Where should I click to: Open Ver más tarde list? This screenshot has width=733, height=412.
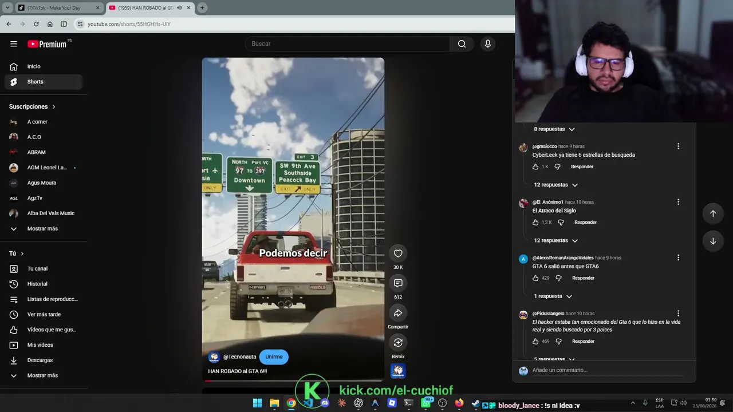tap(44, 314)
